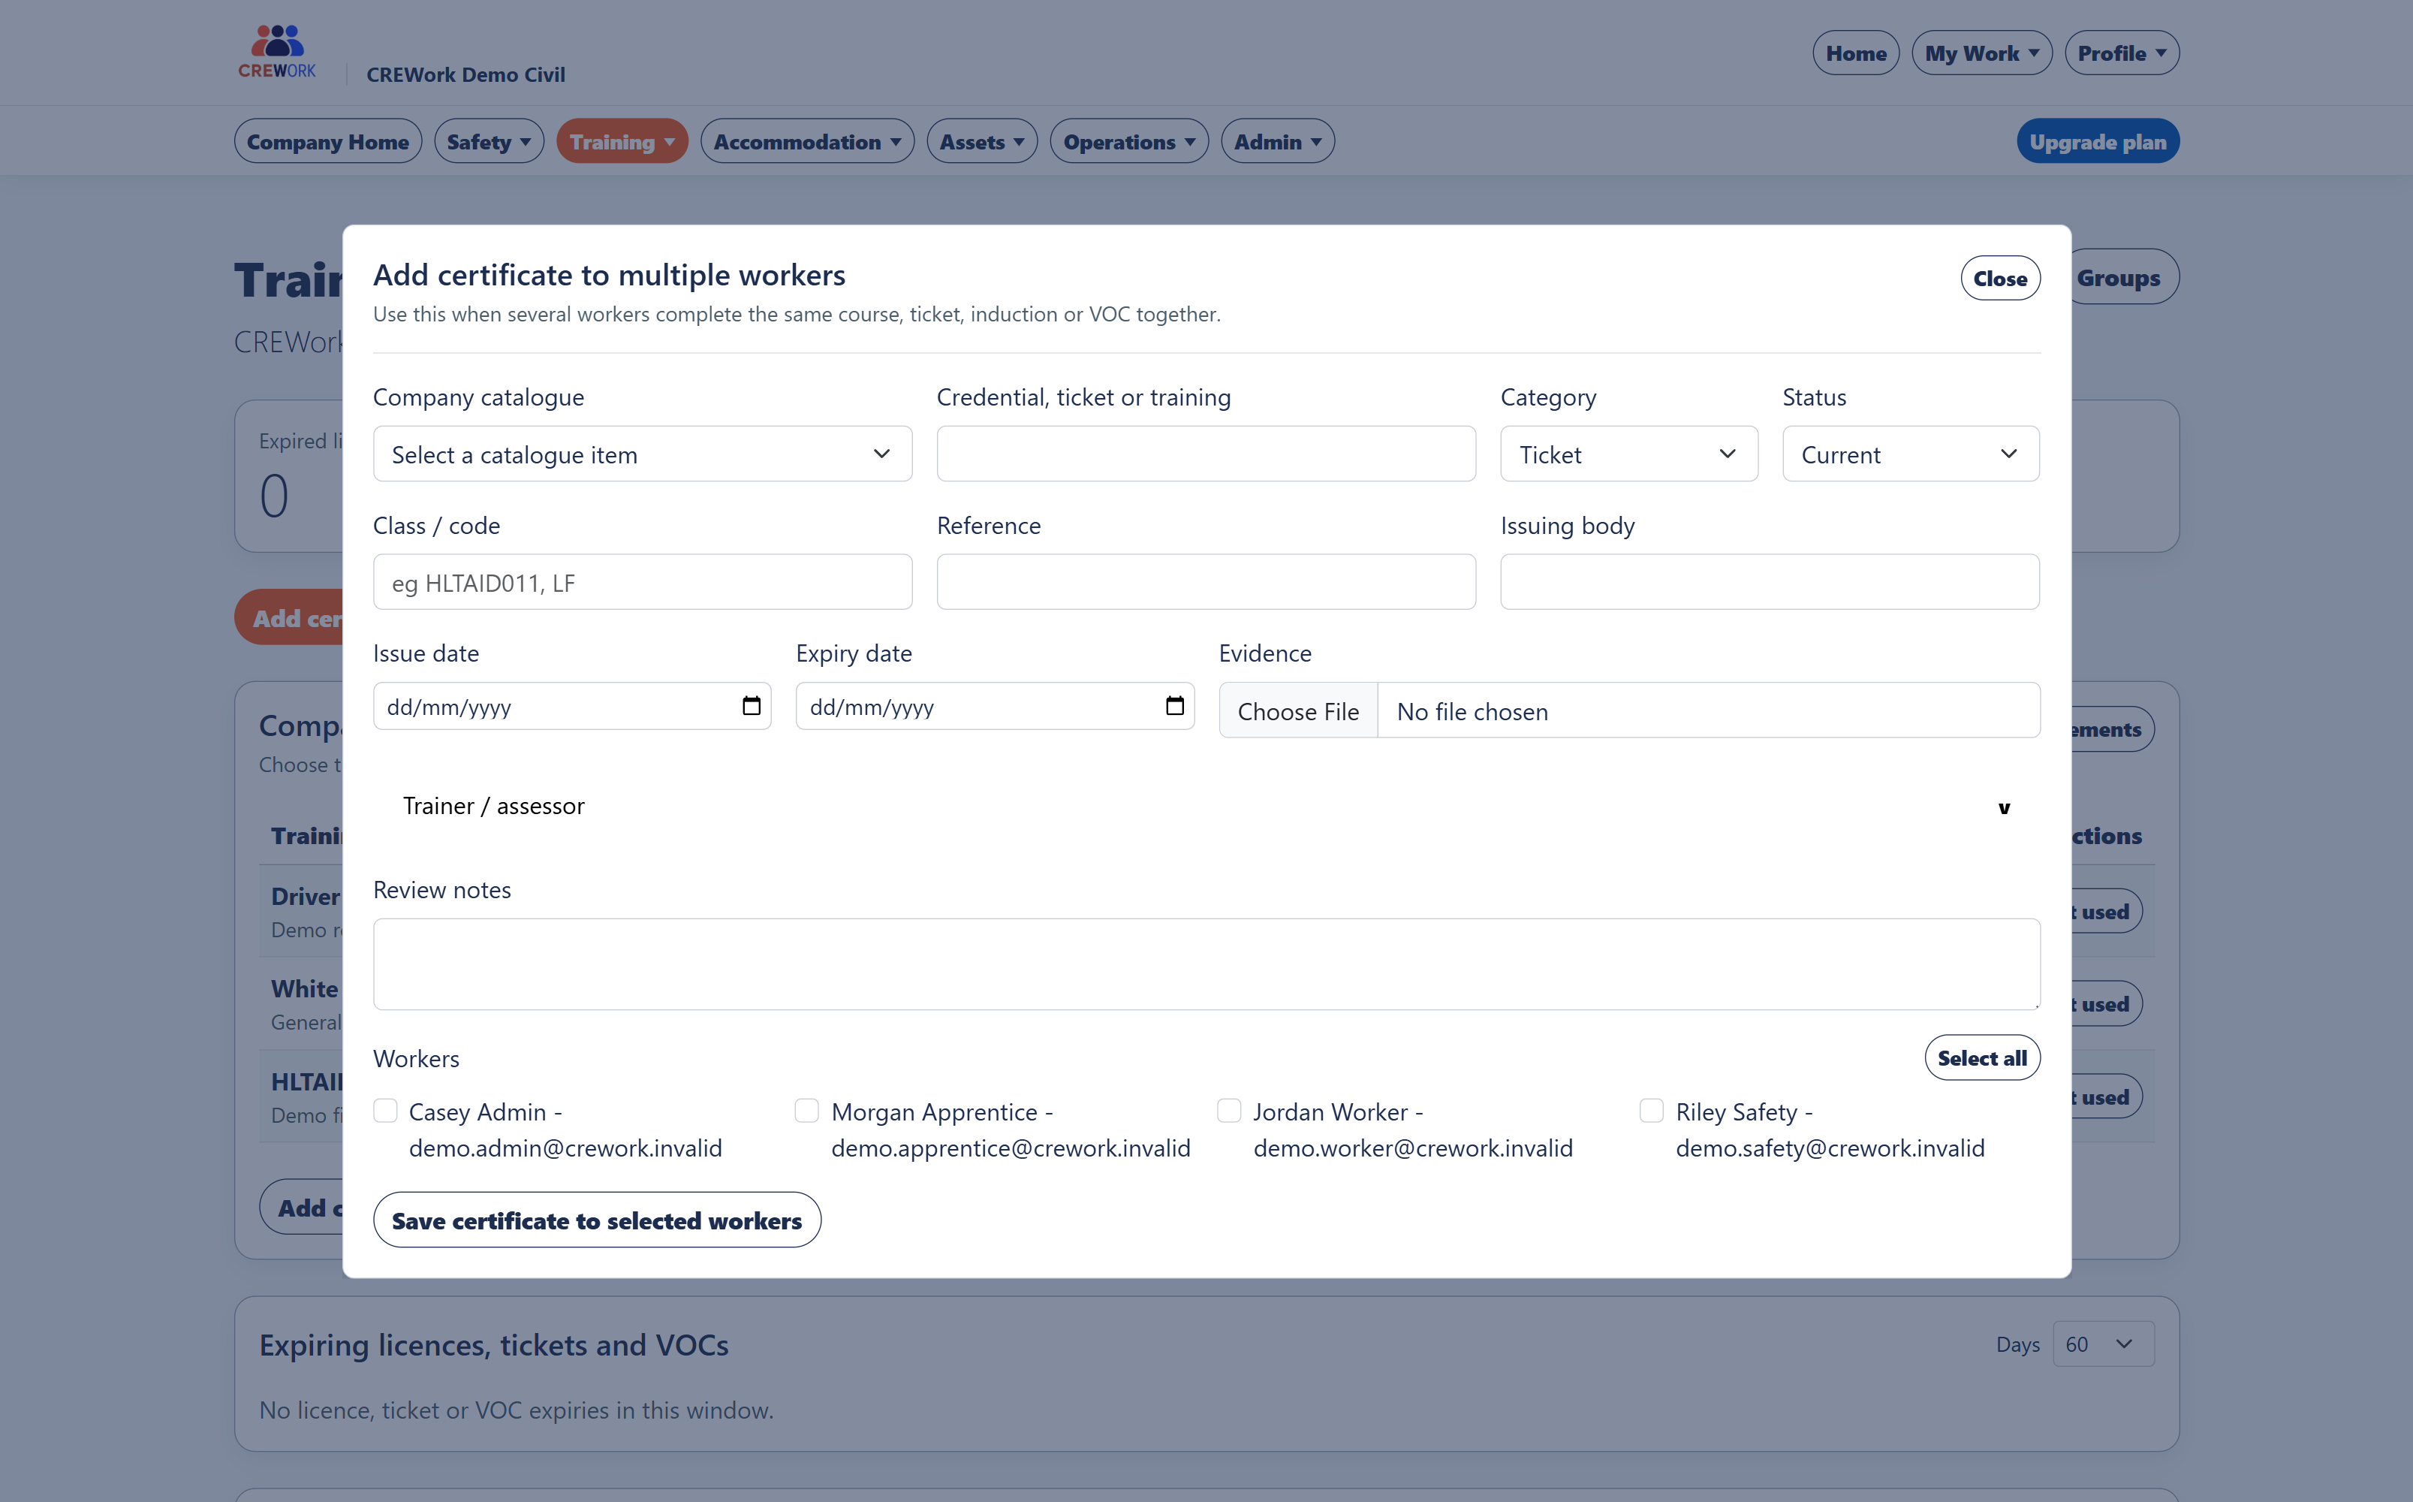Go to Company Home

[327, 142]
